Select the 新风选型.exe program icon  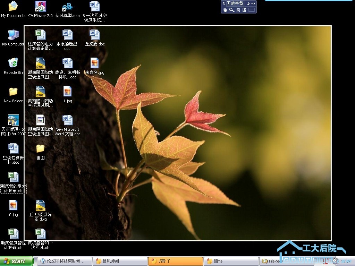(x=67, y=7)
